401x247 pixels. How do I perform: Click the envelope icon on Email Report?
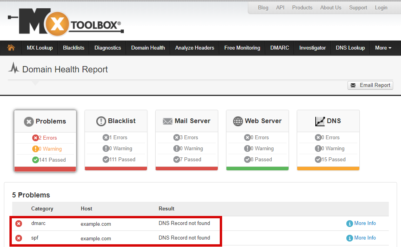(353, 85)
